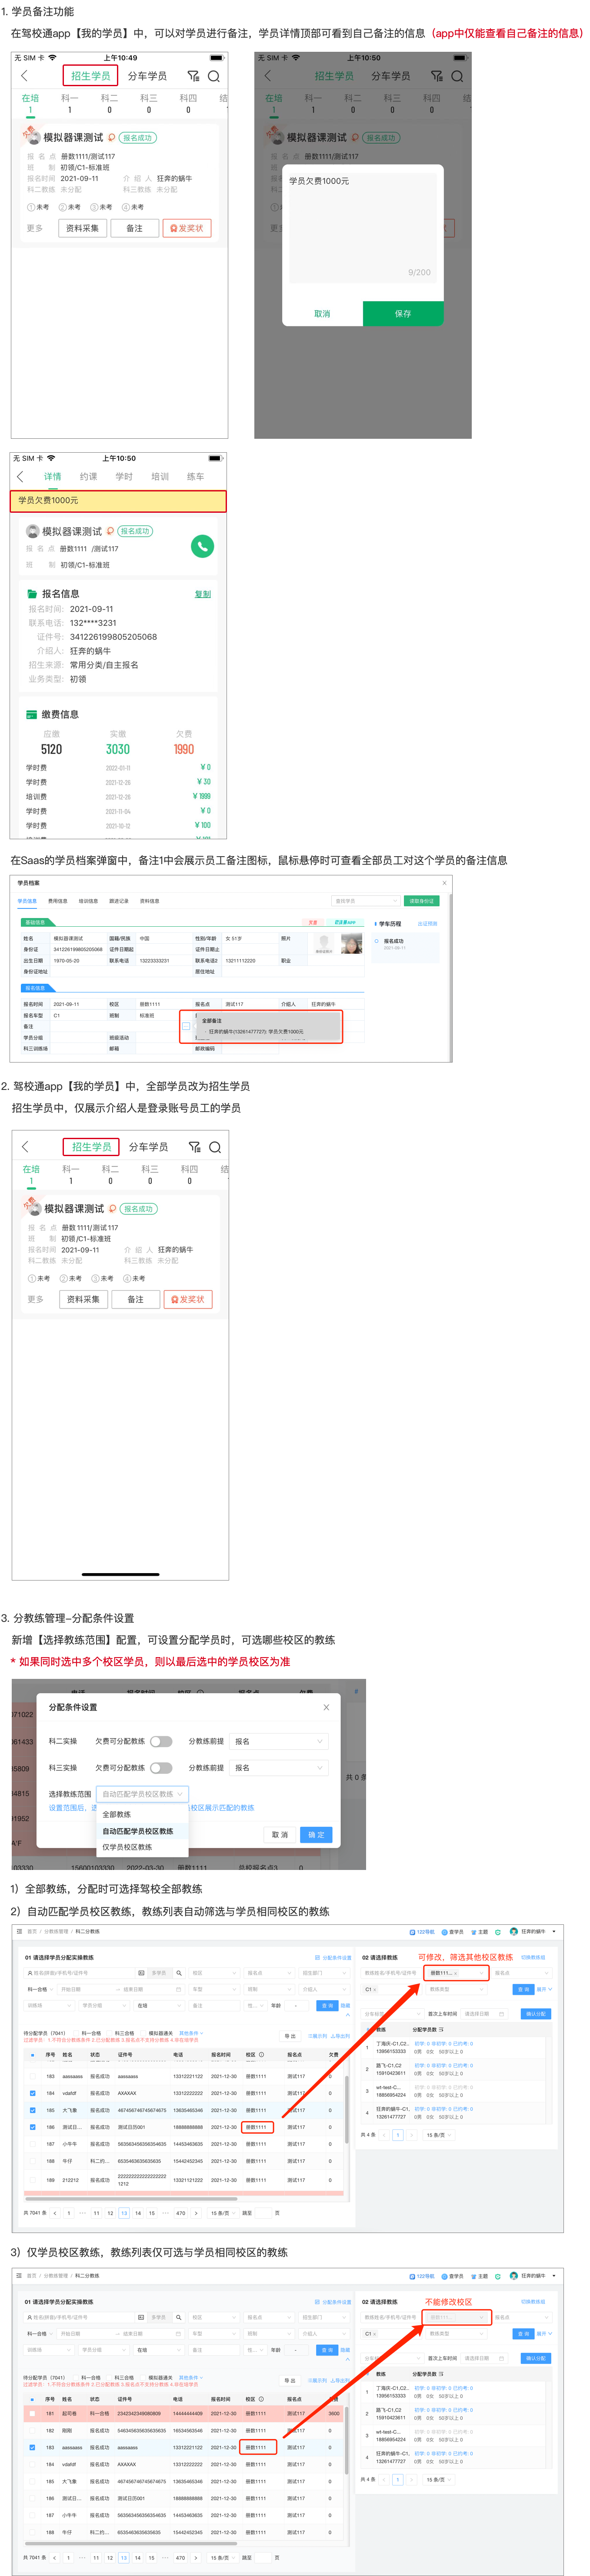Open 资料信息 tab in 学员档案 window

coord(150,901)
